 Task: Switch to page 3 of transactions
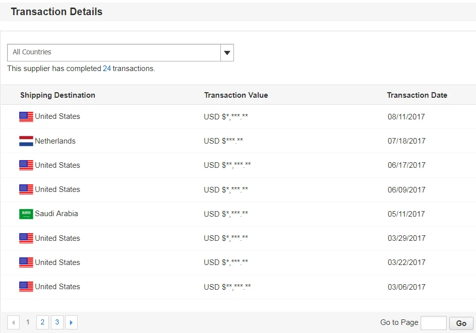pyautogui.click(x=57, y=322)
